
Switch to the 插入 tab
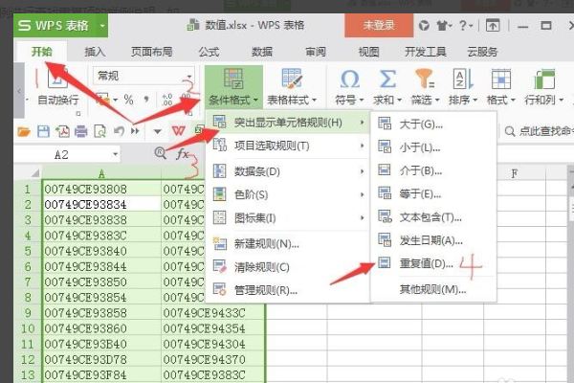coord(95,52)
